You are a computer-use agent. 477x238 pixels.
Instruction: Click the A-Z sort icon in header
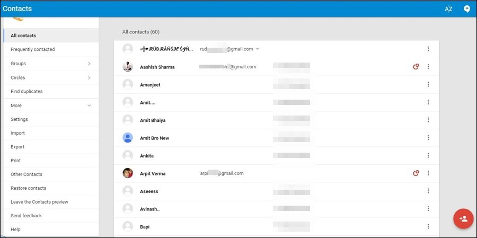448,9
